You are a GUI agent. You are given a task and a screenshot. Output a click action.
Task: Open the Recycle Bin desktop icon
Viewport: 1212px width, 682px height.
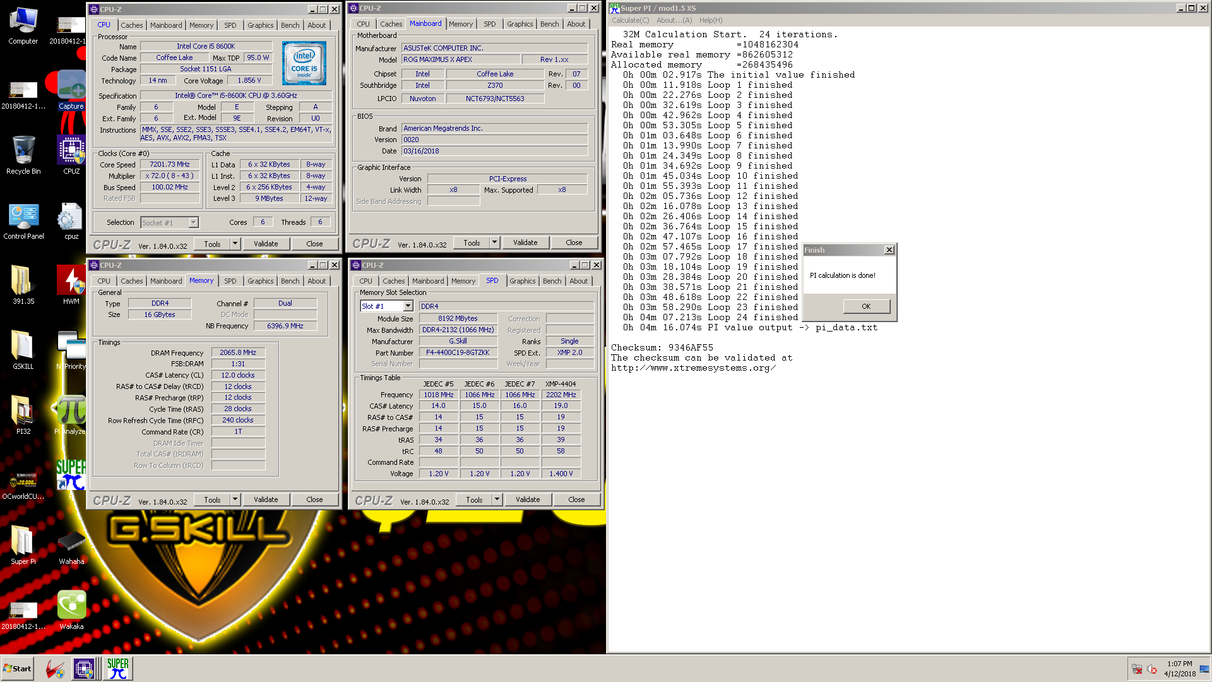coord(23,155)
